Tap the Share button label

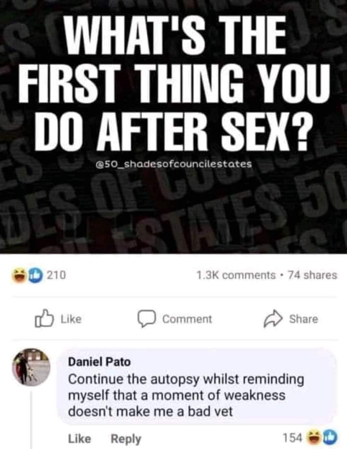click(304, 319)
